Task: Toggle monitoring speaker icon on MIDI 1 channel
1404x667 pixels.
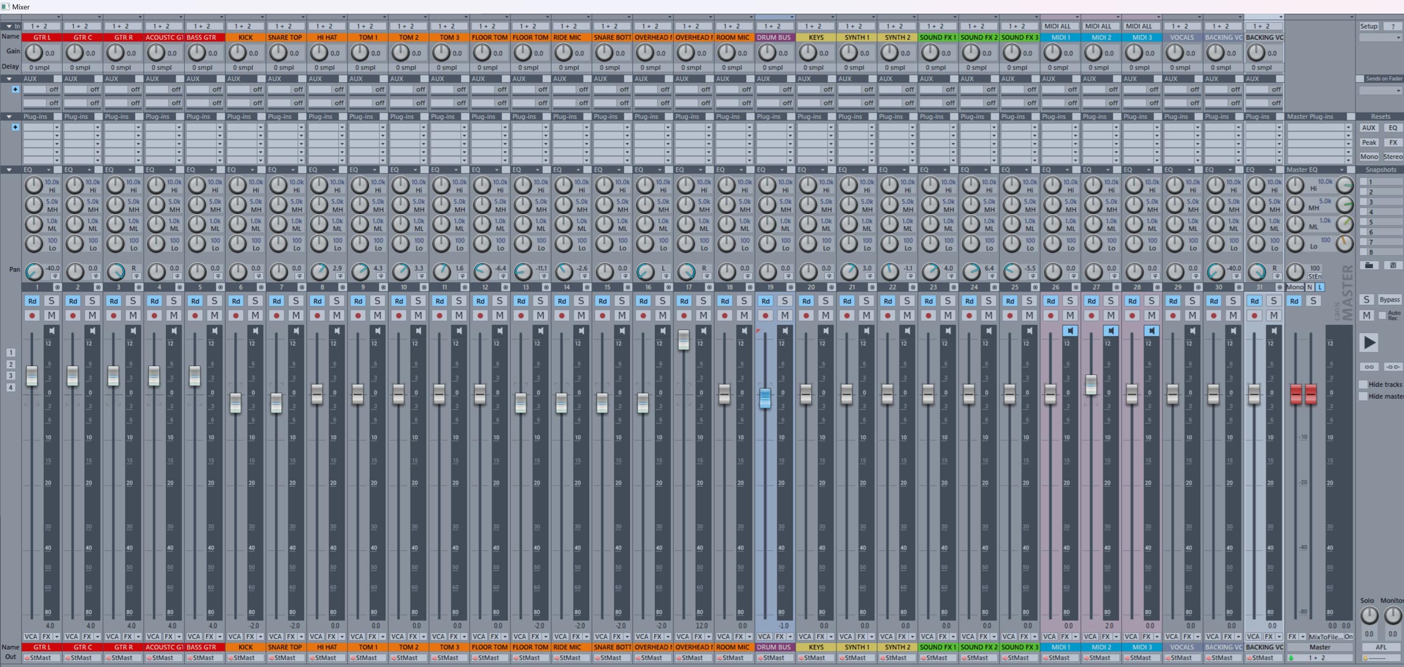Action: pyautogui.click(x=1070, y=331)
